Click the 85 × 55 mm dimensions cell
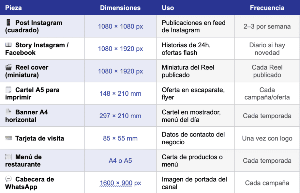Image resolution: width=300 pixels, height=193 pixels. [x=120, y=138]
